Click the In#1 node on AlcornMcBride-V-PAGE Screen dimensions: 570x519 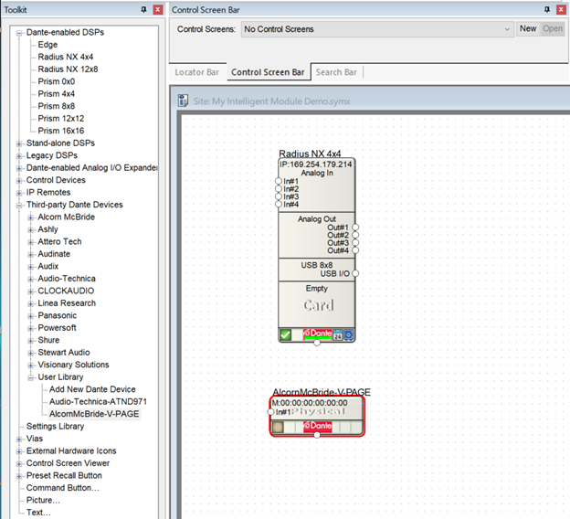pos(270,412)
